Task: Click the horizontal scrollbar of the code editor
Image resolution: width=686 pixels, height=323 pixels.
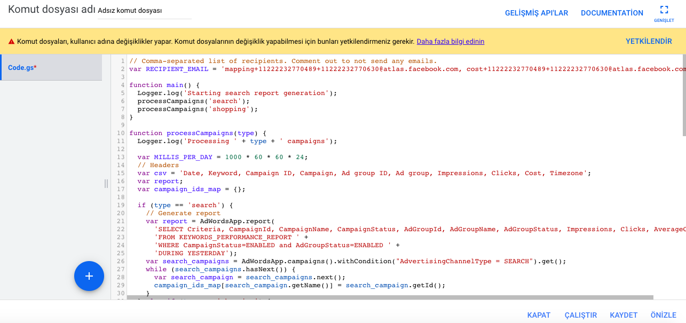Action: pos(390,297)
